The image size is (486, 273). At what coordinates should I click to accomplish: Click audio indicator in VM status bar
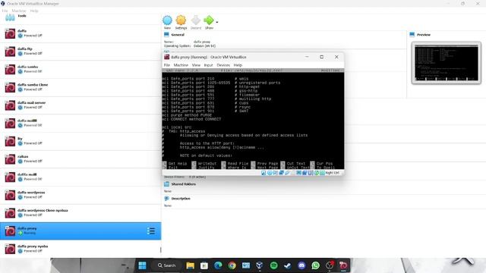tap(276, 173)
